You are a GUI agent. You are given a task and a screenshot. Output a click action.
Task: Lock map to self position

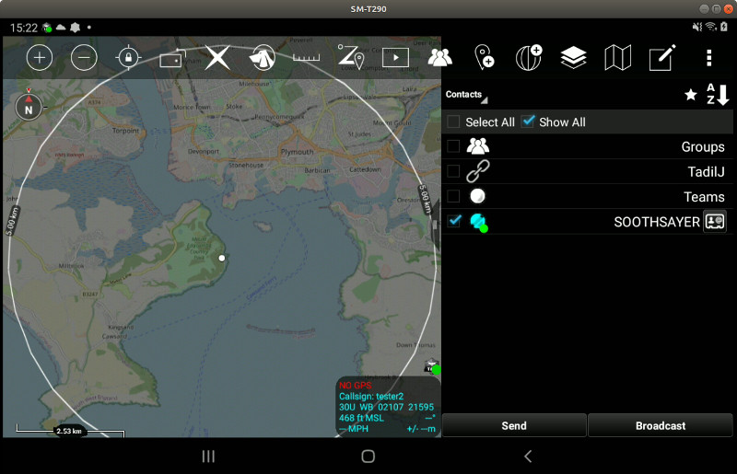128,58
